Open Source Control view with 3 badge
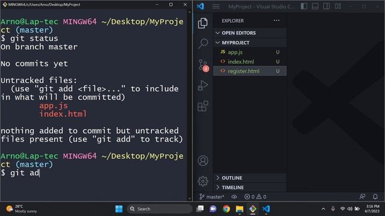The height and width of the screenshot is (216, 385). (203, 65)
